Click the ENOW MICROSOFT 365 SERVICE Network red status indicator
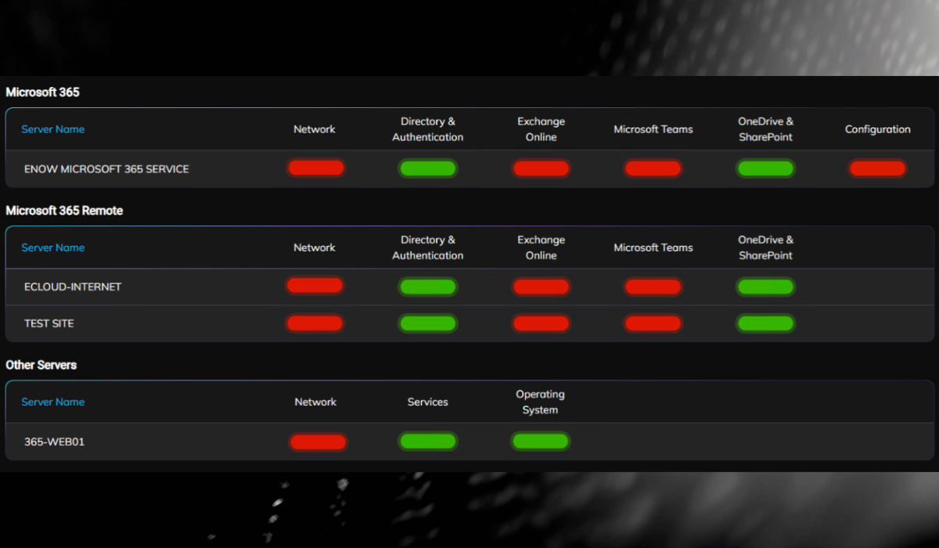 pyautogui.click(x=315, y=168)
